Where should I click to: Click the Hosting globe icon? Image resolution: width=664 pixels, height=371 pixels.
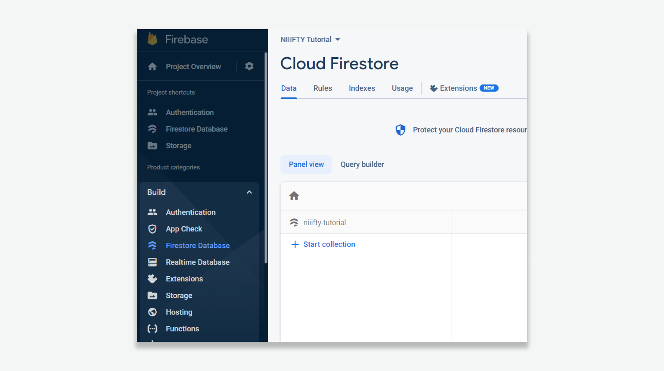(x=152, y=312)
